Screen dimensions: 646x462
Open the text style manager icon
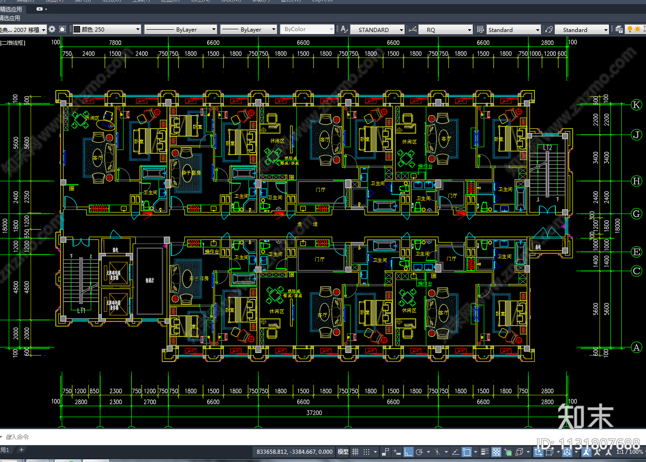pos(344,29)
